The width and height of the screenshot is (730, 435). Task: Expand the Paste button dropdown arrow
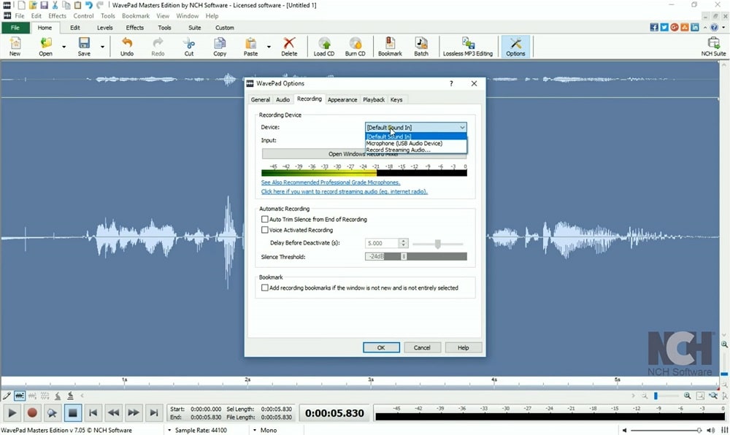(269, 47)
